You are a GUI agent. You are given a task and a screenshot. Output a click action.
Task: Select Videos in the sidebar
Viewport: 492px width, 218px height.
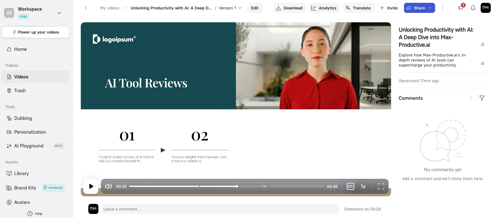36,77
